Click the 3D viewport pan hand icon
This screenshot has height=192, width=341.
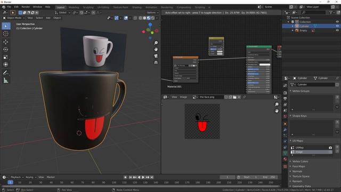pyautogui.click(x=156, y=50)
